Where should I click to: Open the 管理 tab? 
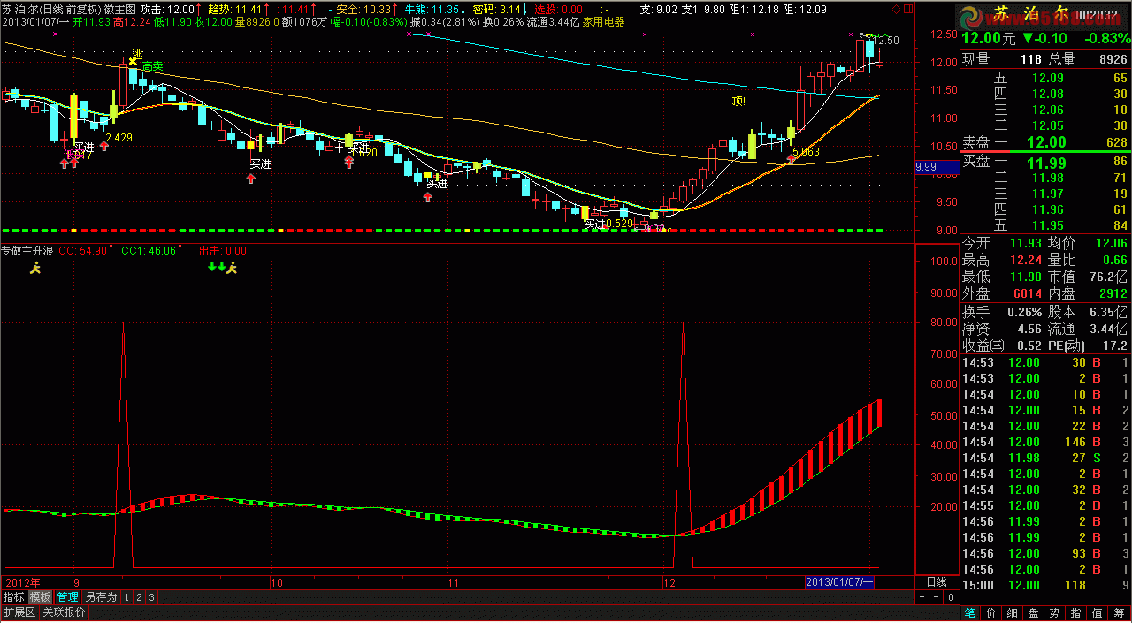click(68, 597)
